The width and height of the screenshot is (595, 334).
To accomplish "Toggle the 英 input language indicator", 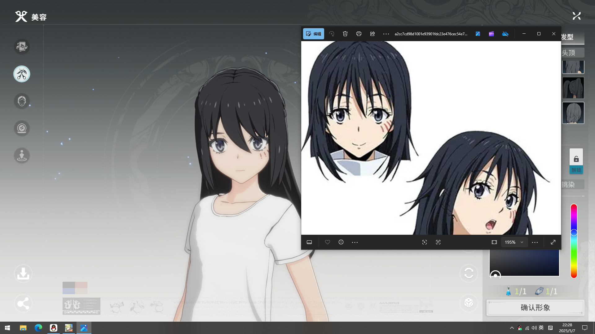I will pos(541,328).
